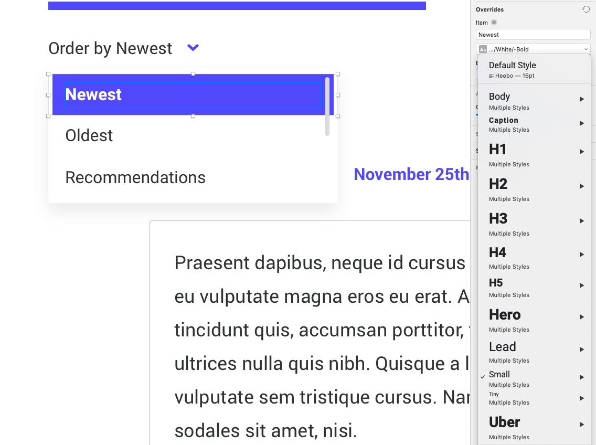Choose the H4 text style group
Image resolution: width=596 pixels, height=445 pixels.
coord(534,257)
